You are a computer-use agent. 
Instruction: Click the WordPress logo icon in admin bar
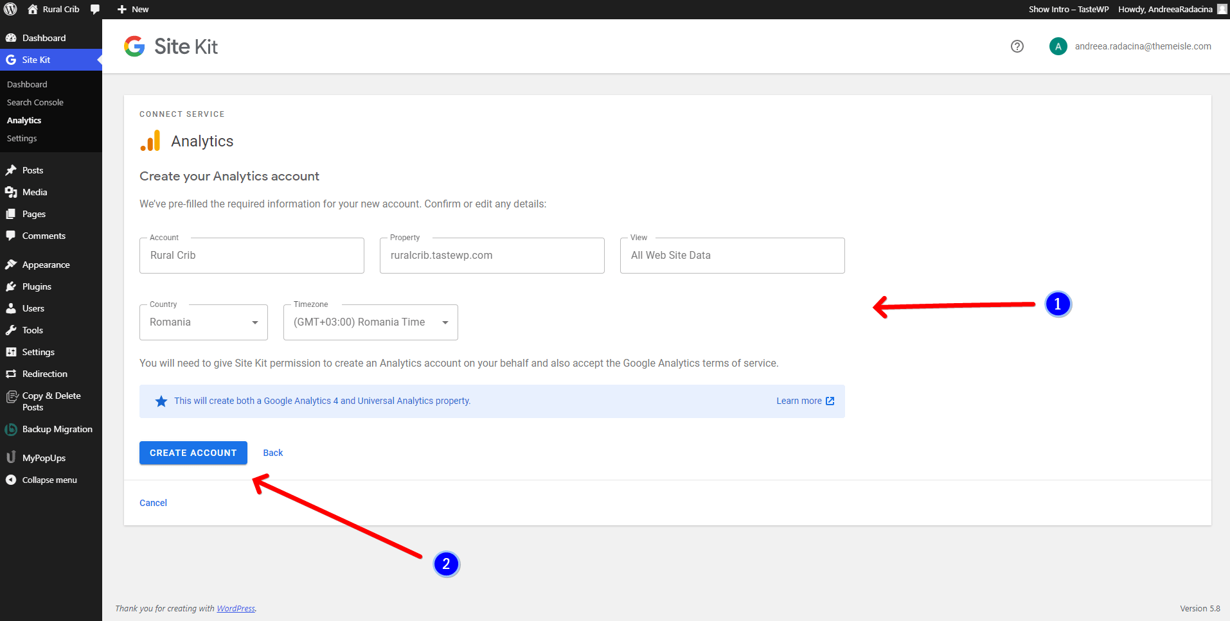pos(10,9)
